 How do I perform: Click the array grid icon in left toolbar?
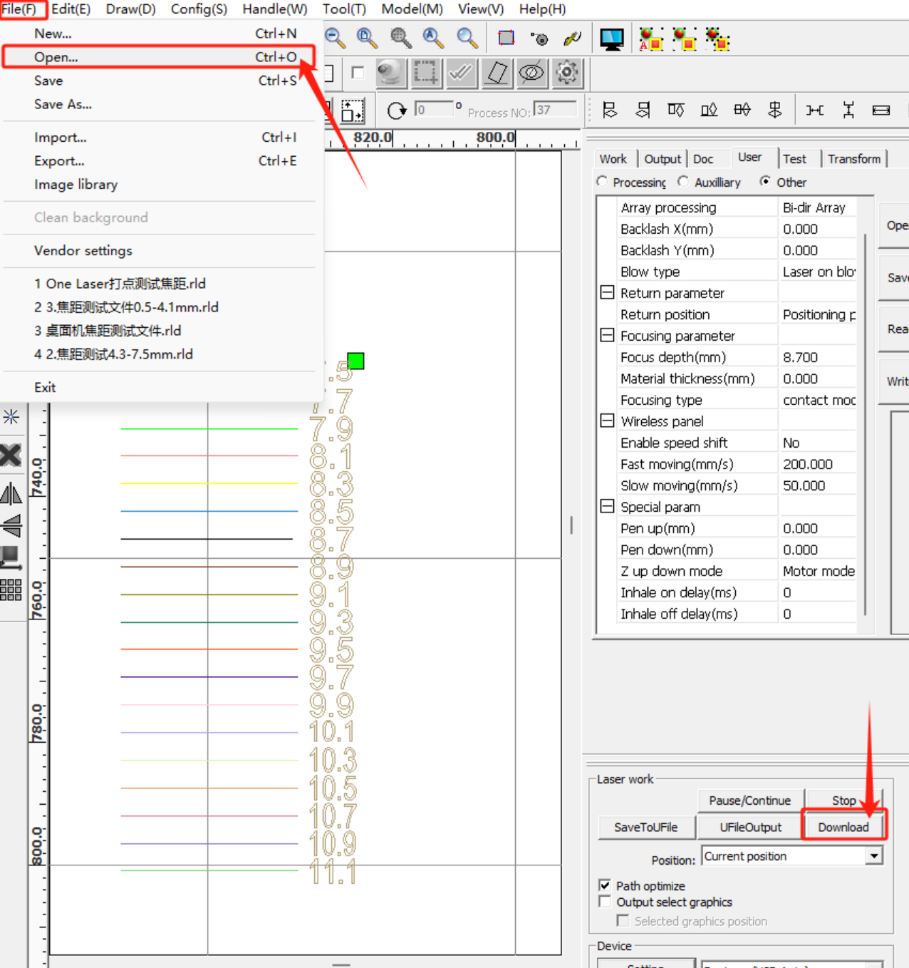click(11, 590)
